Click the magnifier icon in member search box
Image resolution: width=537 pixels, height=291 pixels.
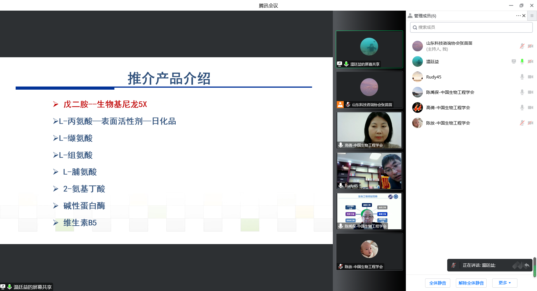(415, 27)
